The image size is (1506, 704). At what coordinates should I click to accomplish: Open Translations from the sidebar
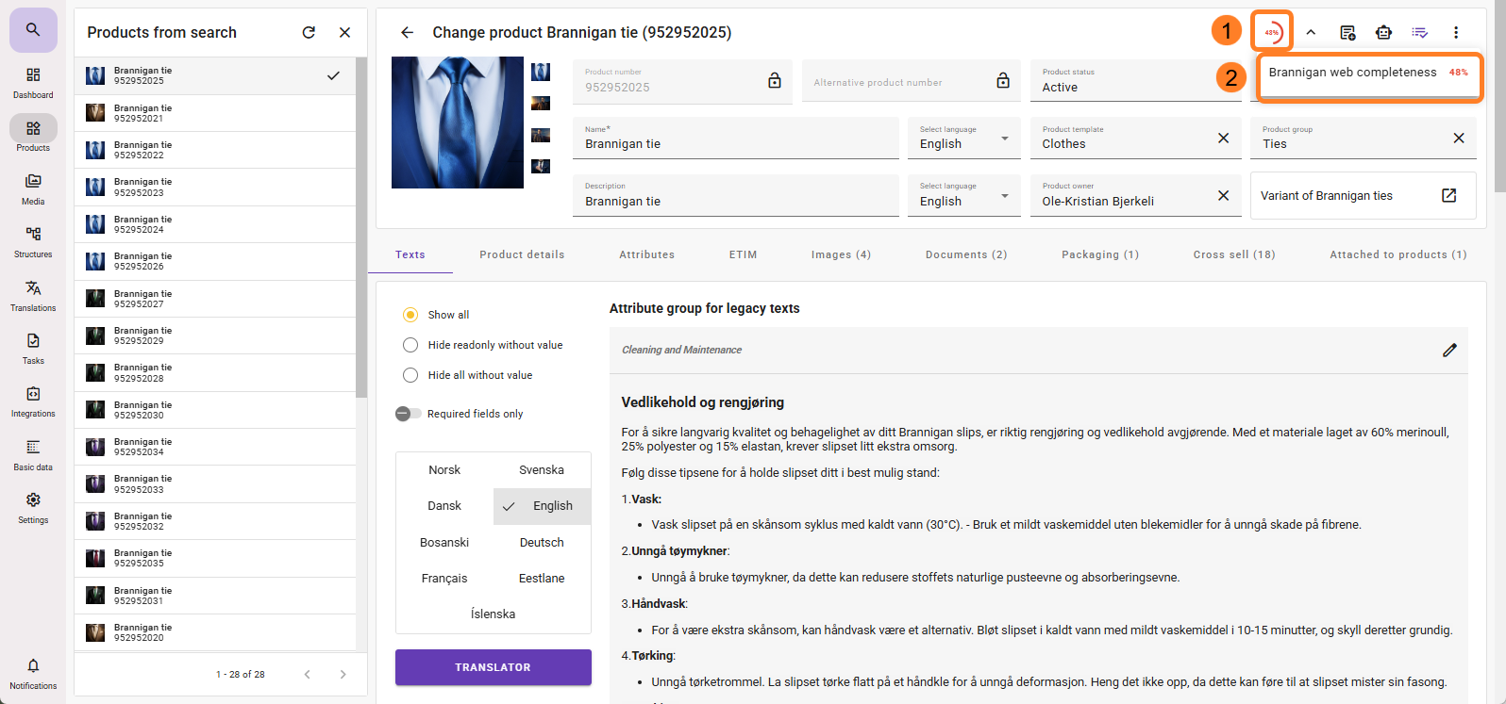pyautogui.click(x=33, y=295)
